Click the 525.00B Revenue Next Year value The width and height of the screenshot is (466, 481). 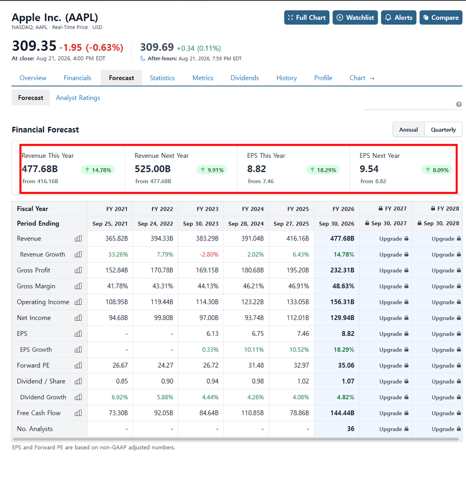pos(153,169)
